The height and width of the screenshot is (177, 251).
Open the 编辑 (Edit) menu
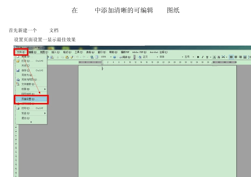(33, 52)
